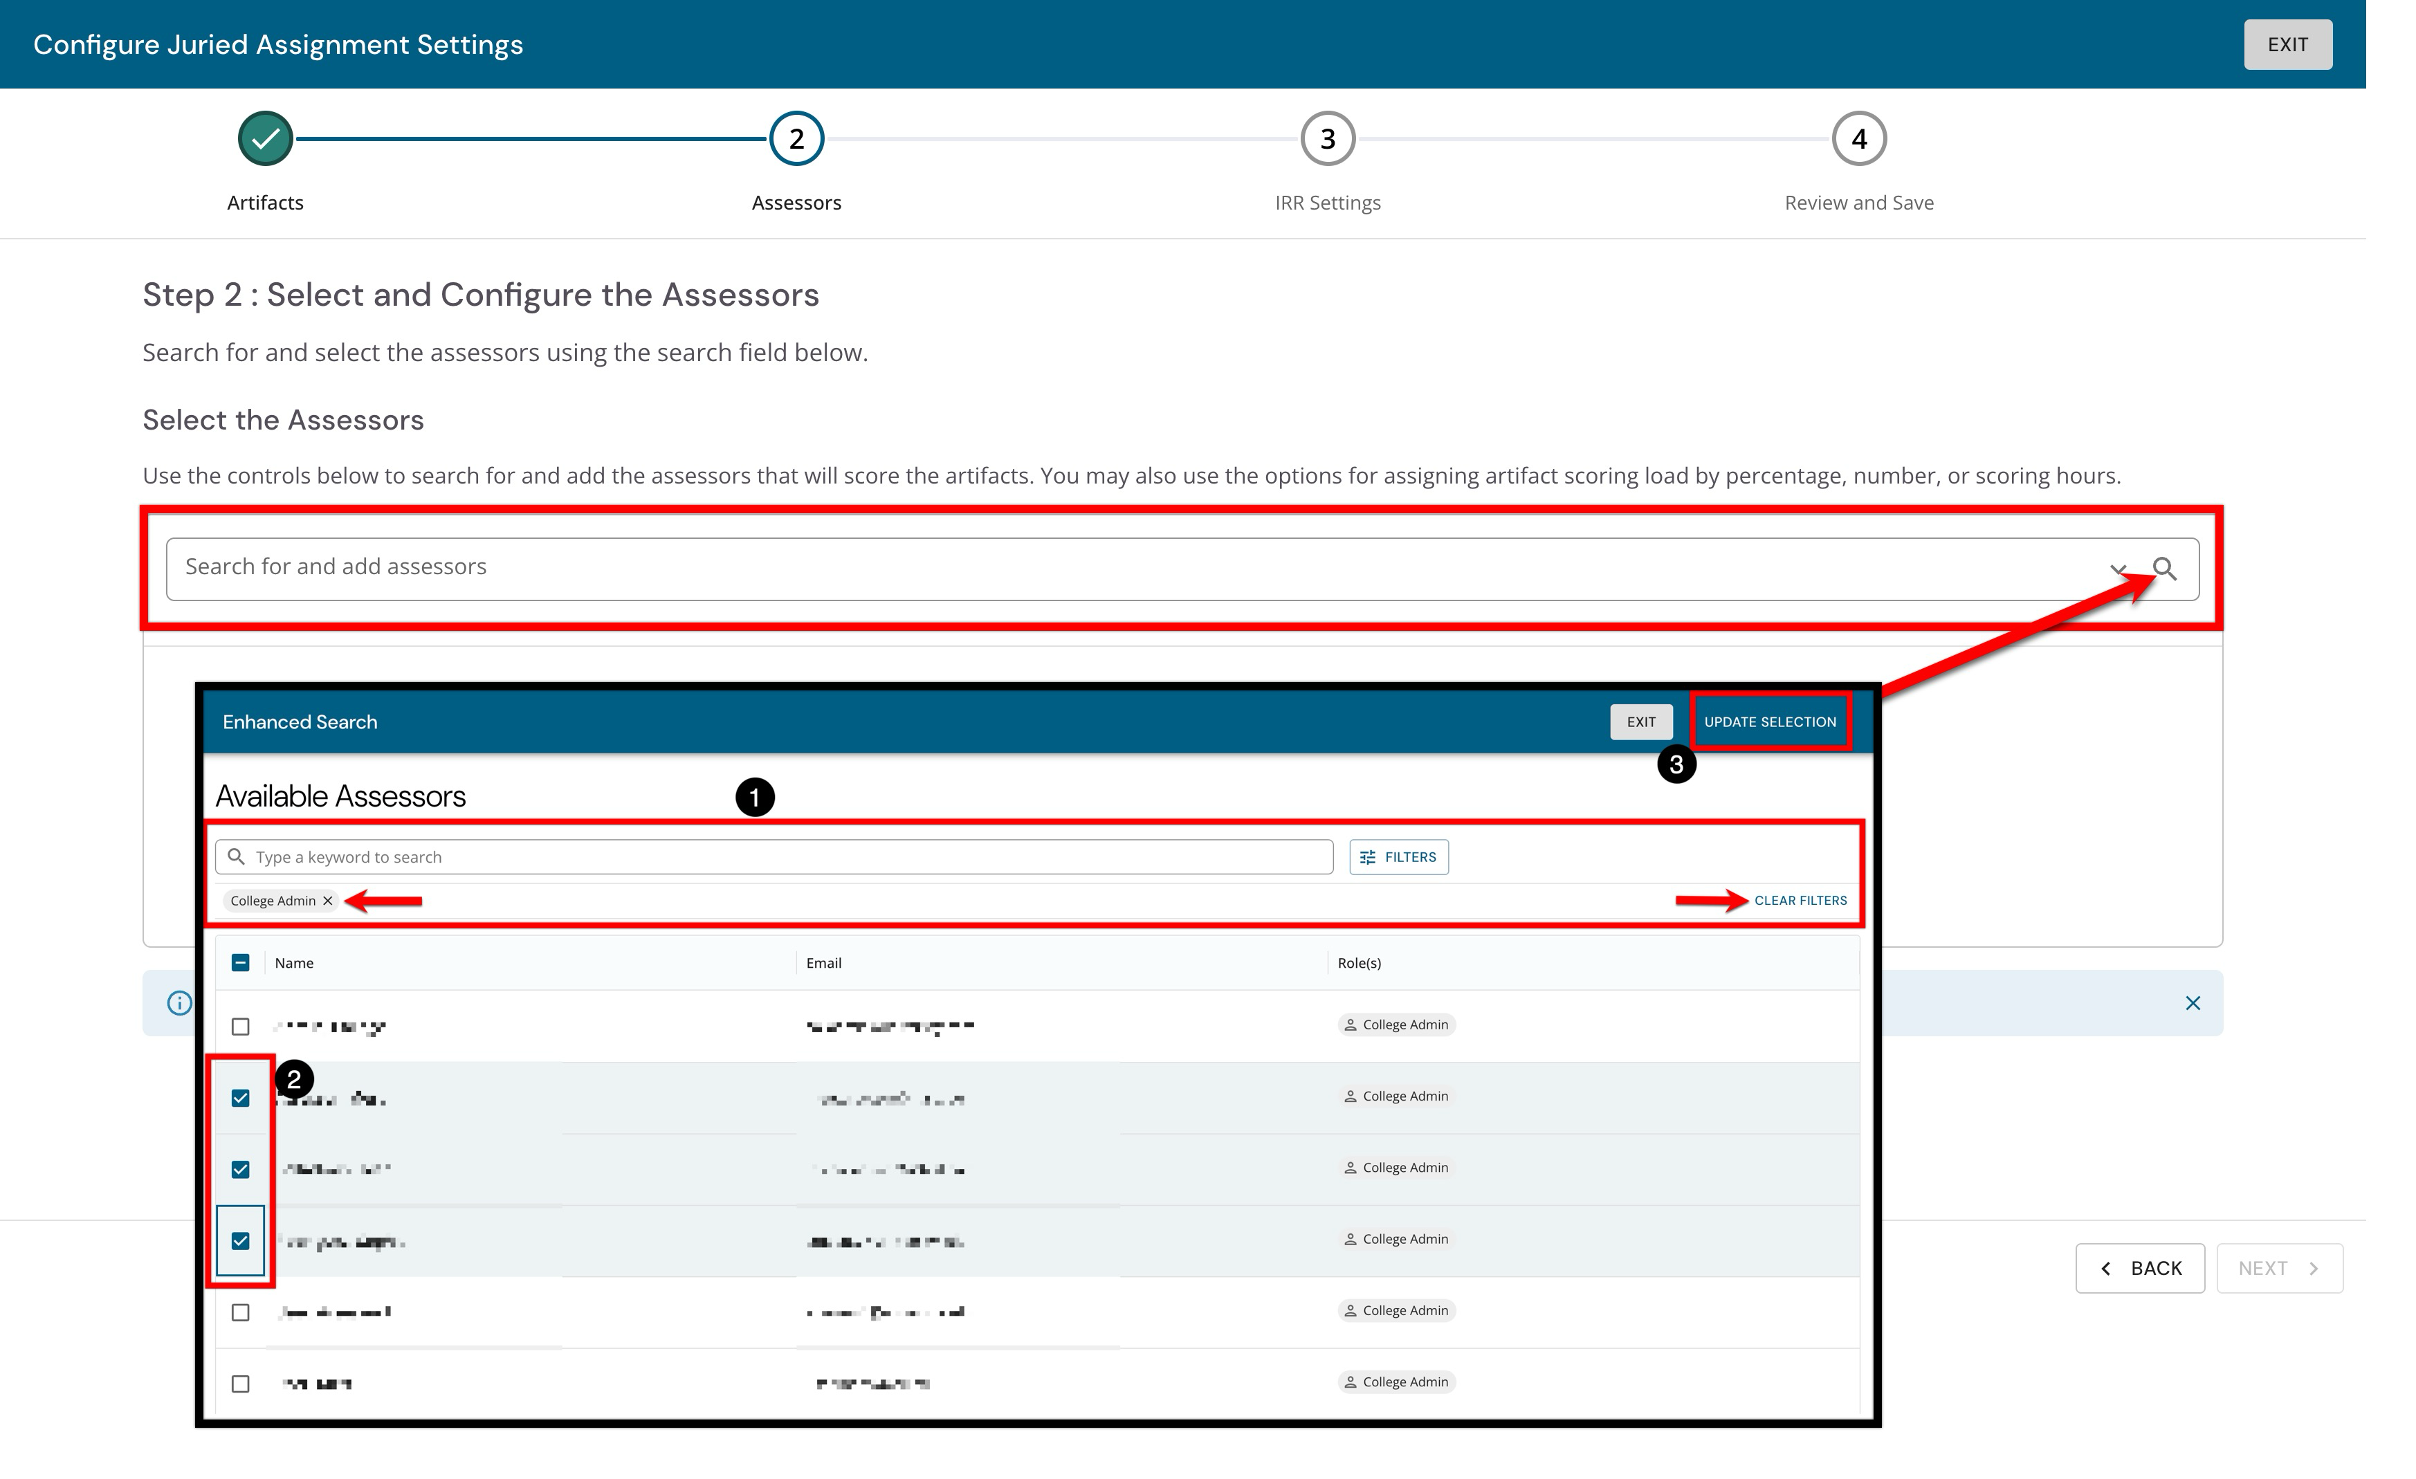Click the completed Artifacts step checkmark
Image resolution: width=2416 pixels, height=1479 pixels.
point(265,139)
